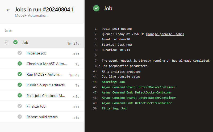The width and height of the screenshot is (213, 132).
Task: Click green check icon for Run MOBSF-Autom step
Action: click(20, 74)
